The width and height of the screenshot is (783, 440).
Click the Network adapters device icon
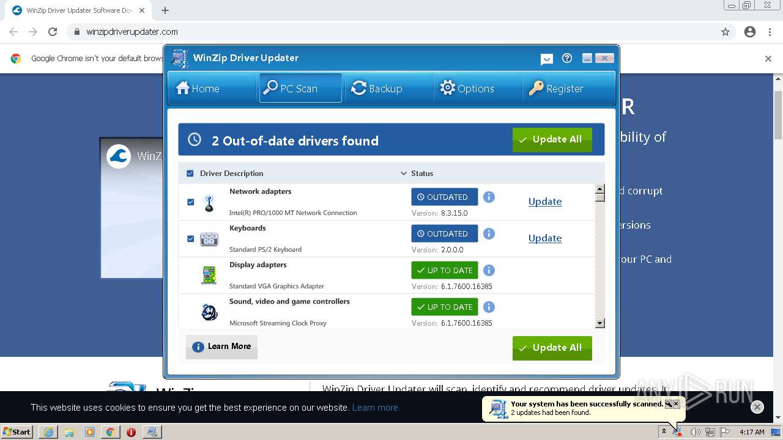point(209,203)
